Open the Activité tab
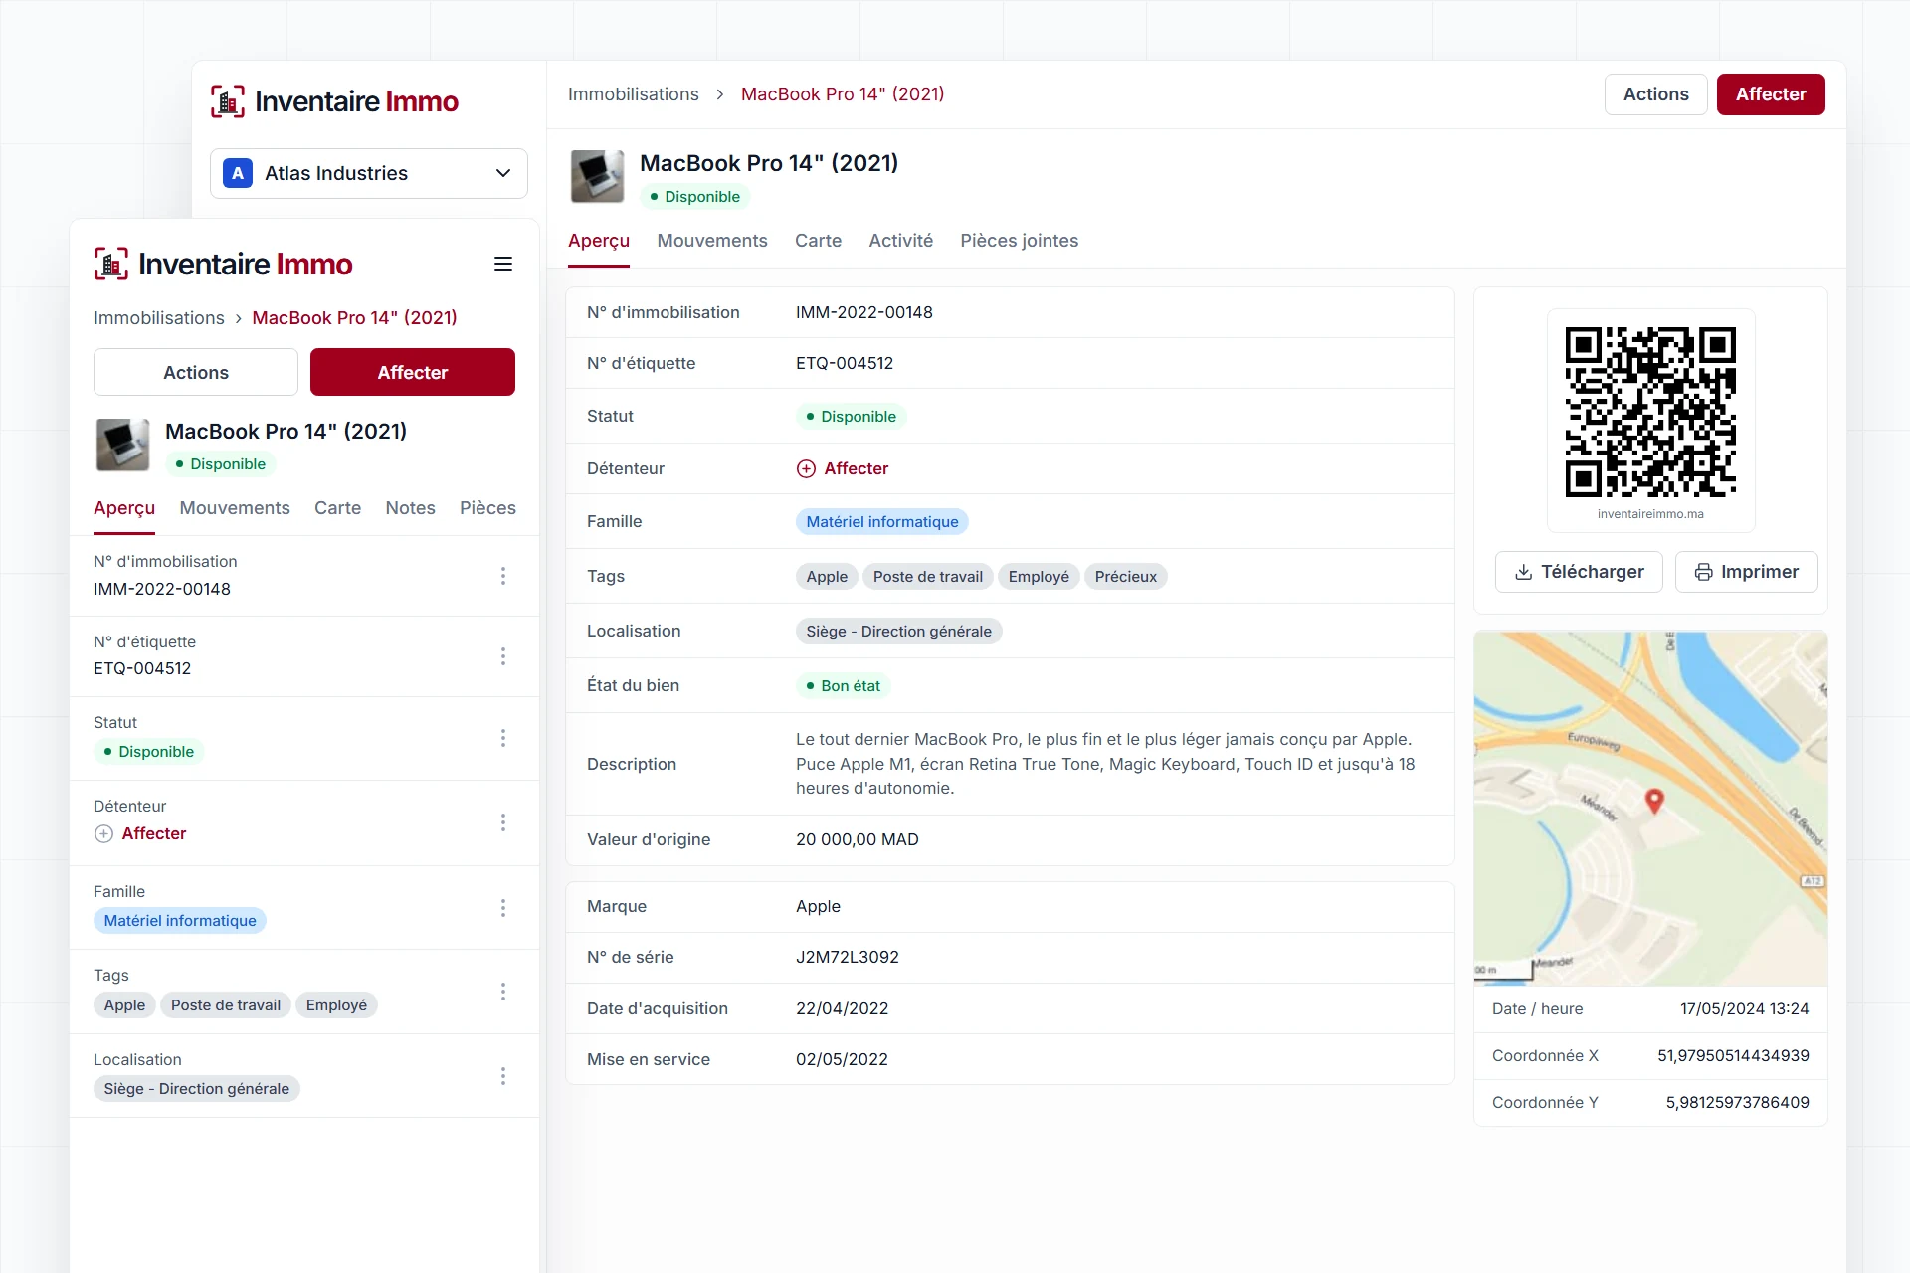The width and height of the screenshot is (1910, 1273). [x=901, y=241]
